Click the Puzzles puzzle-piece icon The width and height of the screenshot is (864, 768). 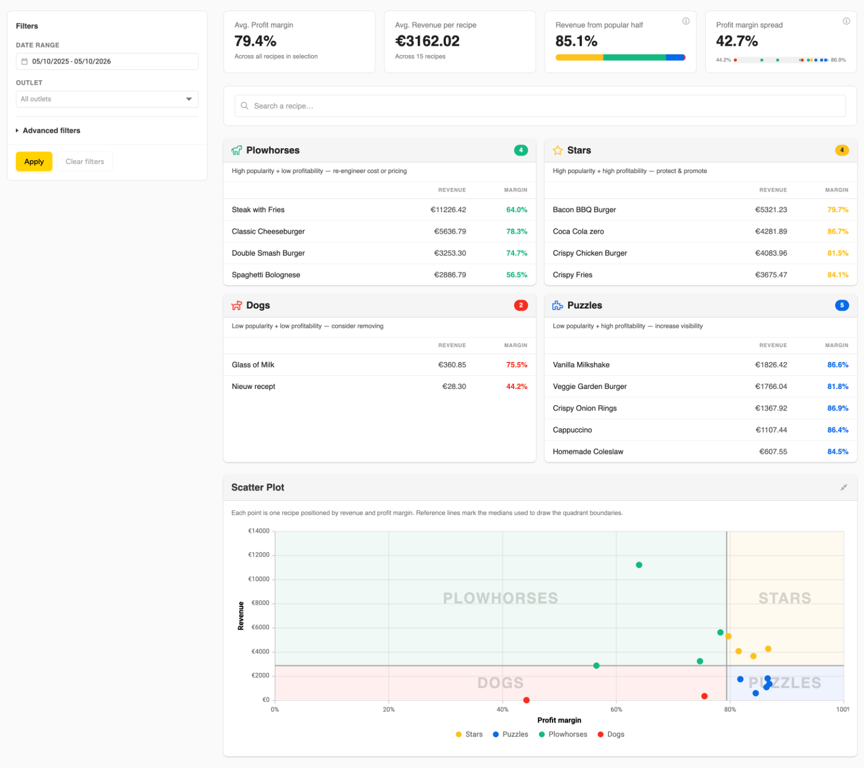click(558, 305)
